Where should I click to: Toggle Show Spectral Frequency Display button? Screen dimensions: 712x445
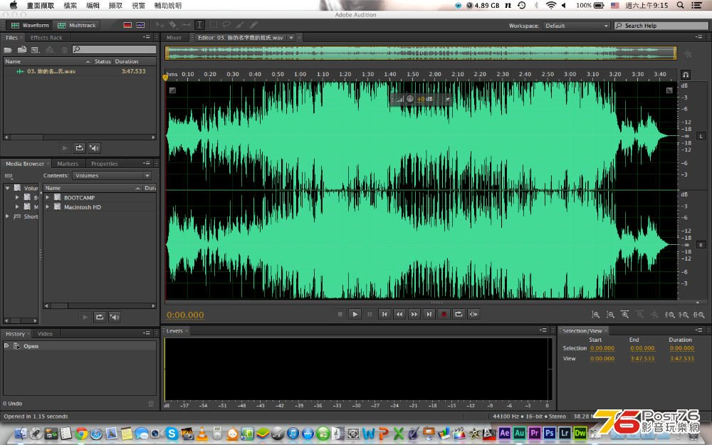point(127,25)
